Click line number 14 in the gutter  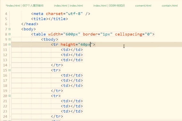(x=5, y=65)
